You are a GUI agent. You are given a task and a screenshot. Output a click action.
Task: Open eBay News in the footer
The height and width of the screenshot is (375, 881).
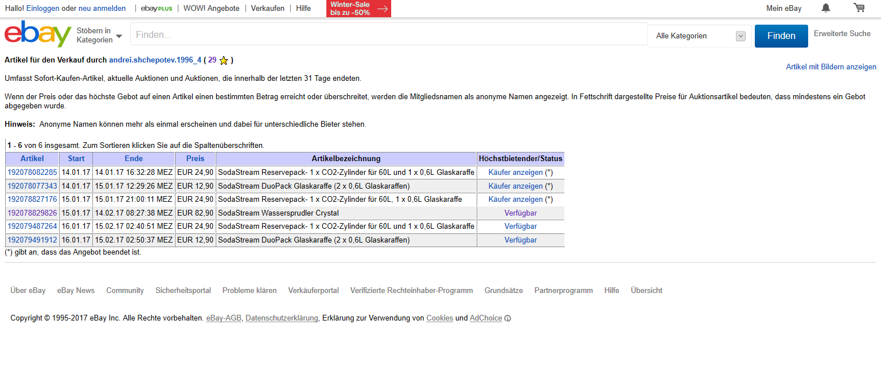tap(76, 291)
